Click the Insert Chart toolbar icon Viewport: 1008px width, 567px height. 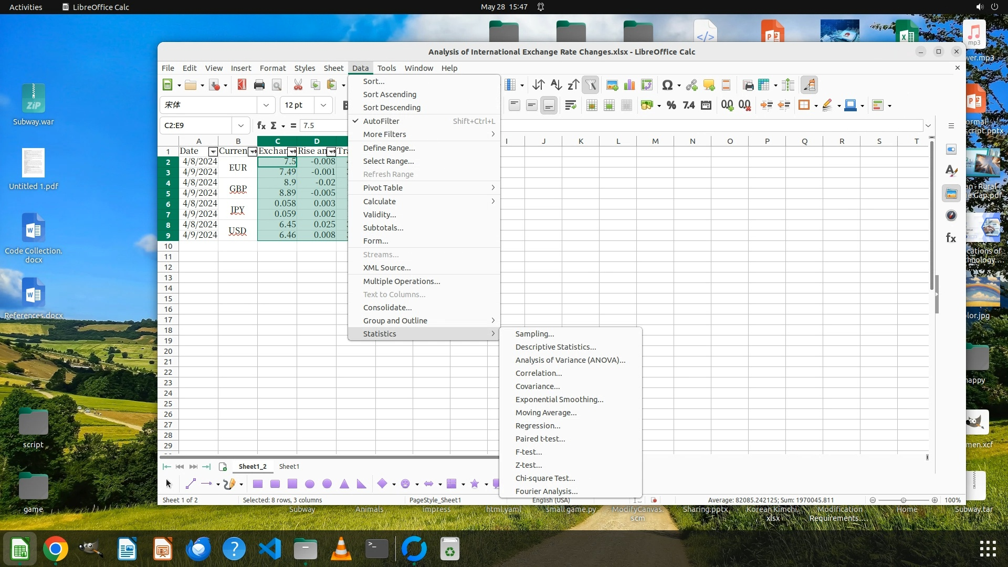pos(629,85)
